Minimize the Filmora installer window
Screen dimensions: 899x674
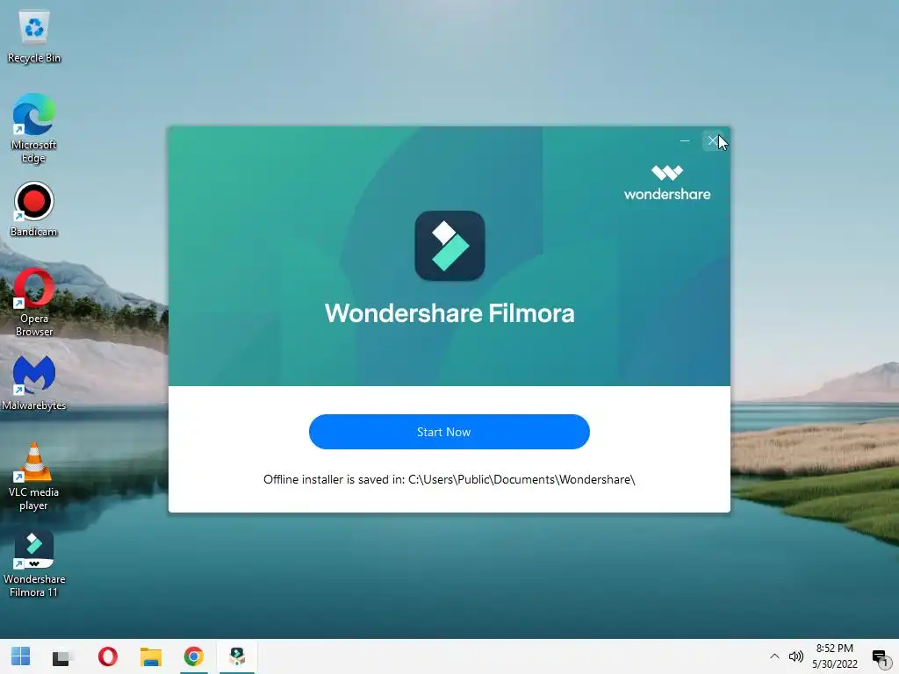coord(685,140)
